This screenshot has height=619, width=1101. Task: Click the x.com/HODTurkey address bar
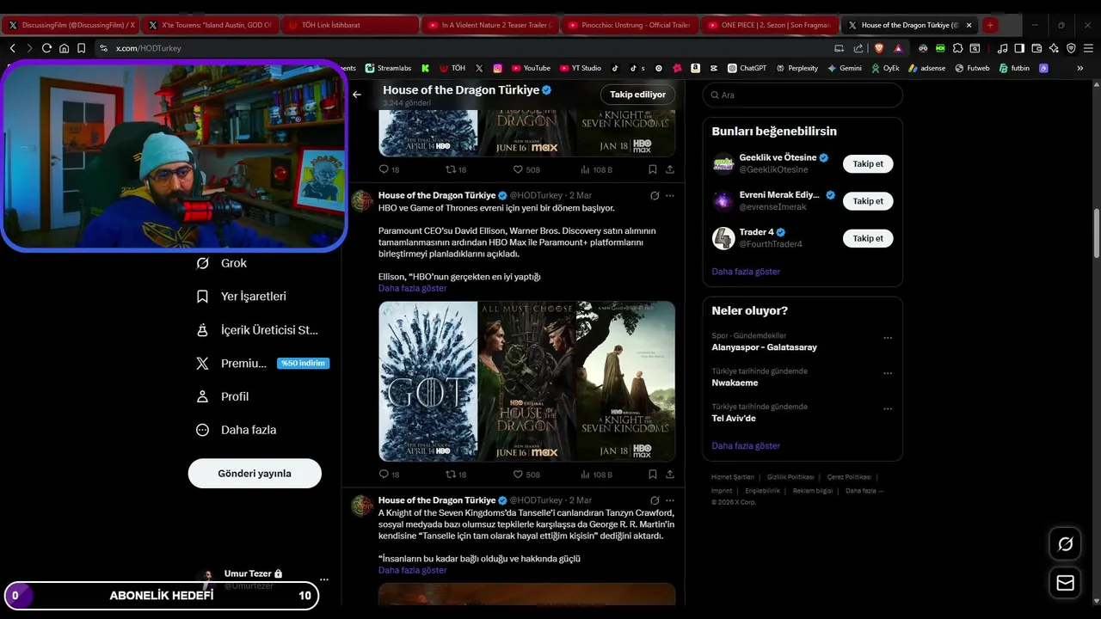point(464,48)
